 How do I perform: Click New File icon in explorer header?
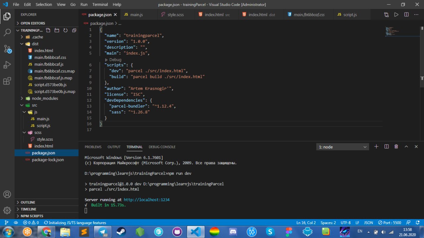coord(48,30)
